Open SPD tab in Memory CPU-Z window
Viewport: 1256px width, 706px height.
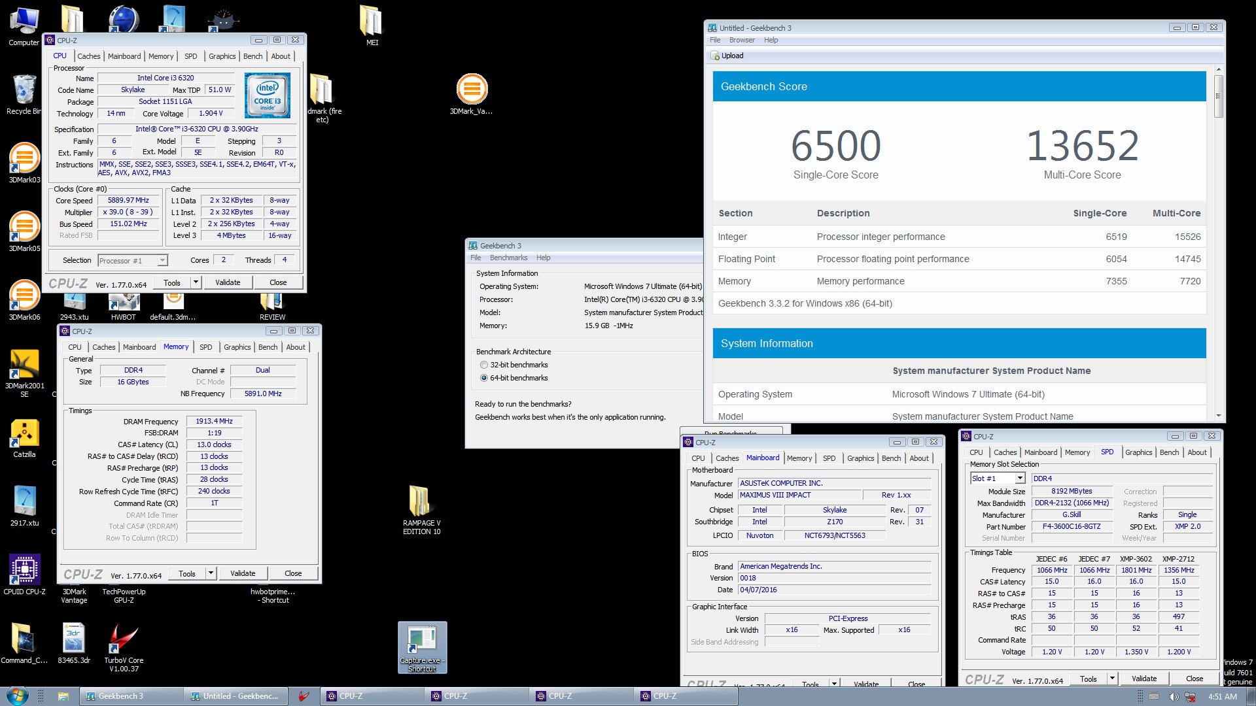pos(206,347)
